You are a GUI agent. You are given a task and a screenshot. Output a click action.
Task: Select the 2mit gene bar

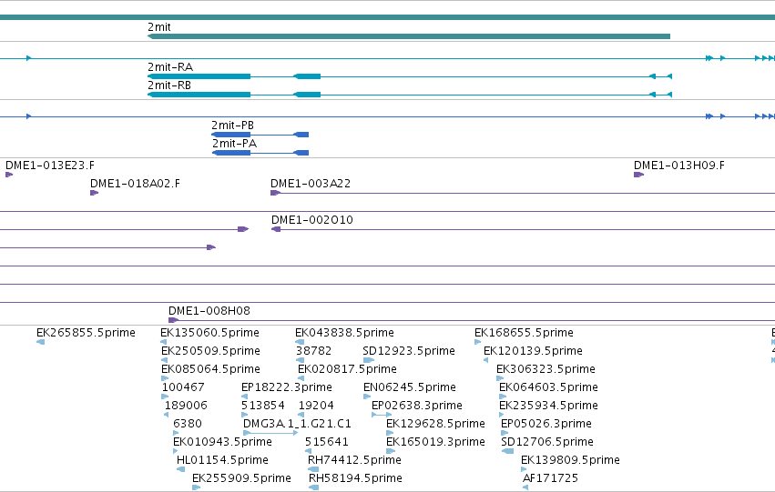[409, 36]
